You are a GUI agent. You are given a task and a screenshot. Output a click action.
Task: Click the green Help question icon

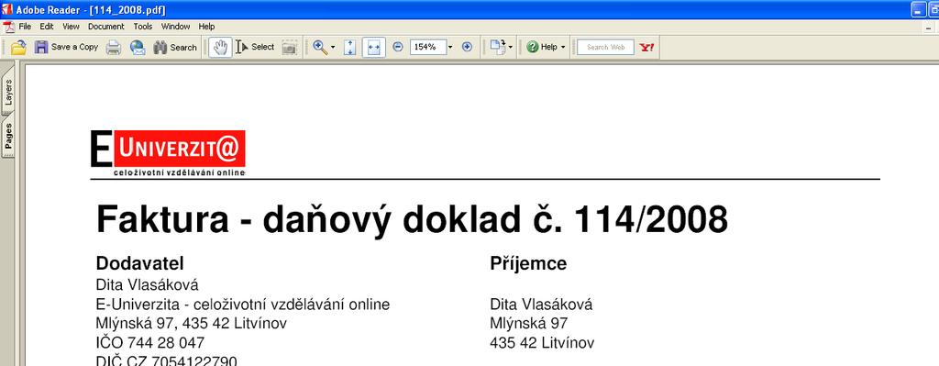533,48
